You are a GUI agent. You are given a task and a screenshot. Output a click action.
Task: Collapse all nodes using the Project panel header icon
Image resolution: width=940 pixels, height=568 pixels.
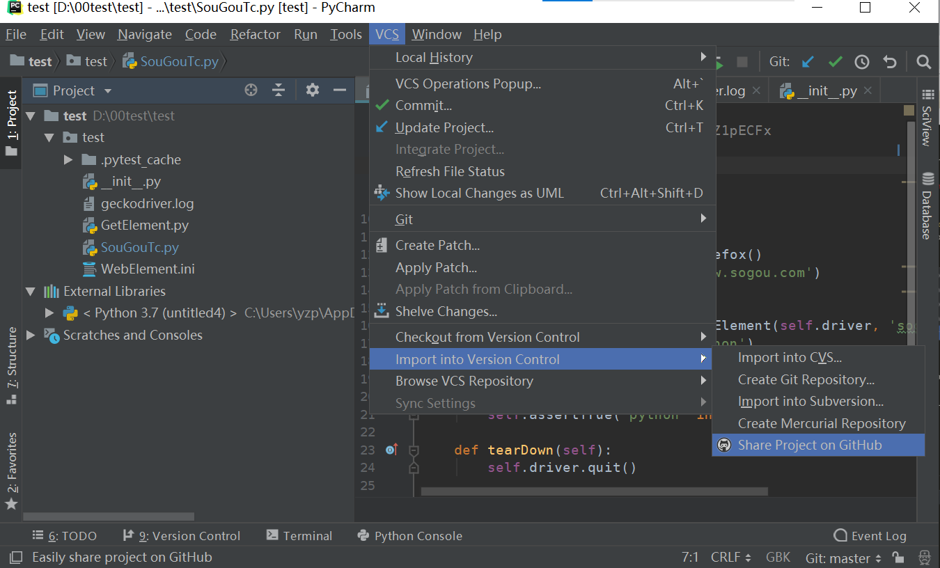(x=279, y=90)
